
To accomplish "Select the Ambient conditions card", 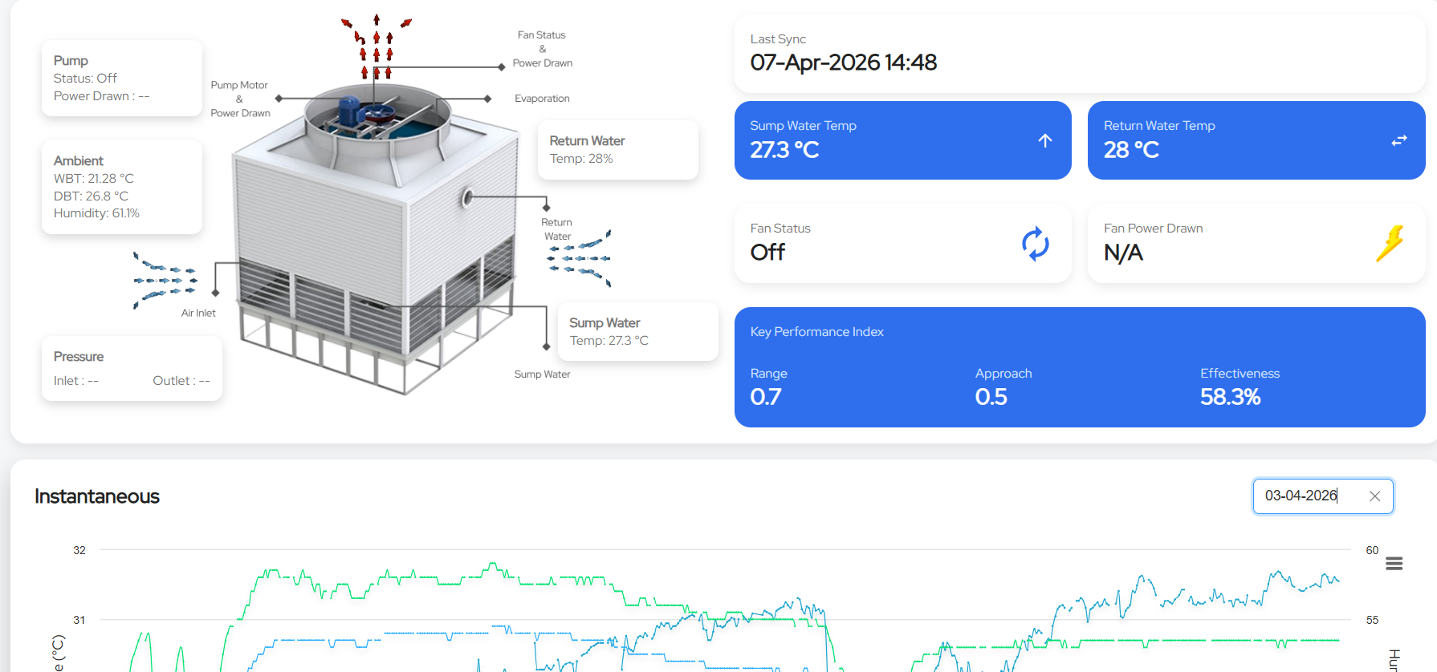I will coord(122,187).
